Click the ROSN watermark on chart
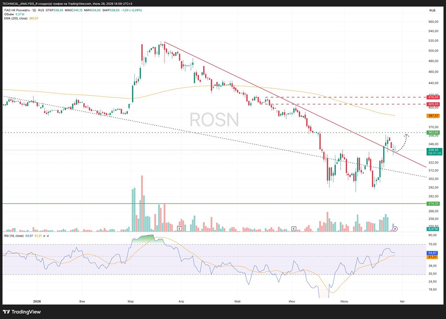Image resolution: width=446 pixels, height=319 pixels. (x=214, y=119)
